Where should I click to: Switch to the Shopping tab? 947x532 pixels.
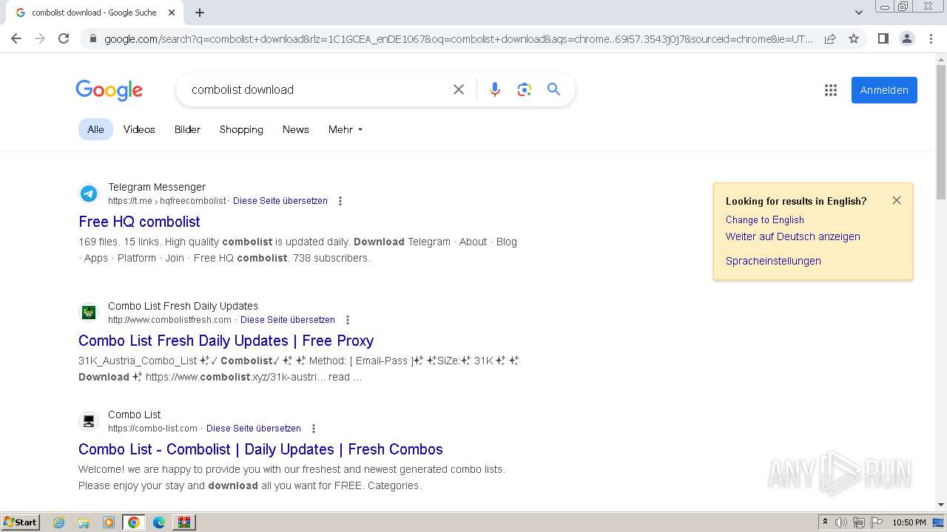click(241, 129)
